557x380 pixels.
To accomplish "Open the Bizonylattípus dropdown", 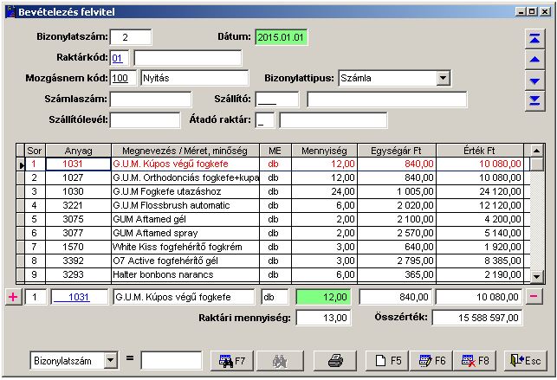I will (444, 78).
